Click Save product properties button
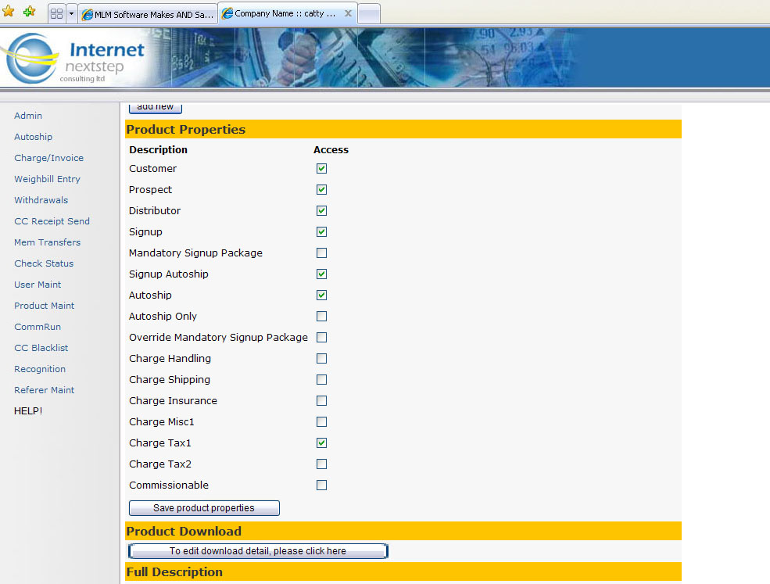The width and height of the screenshot is (770, 584). (x=204, y=508)
